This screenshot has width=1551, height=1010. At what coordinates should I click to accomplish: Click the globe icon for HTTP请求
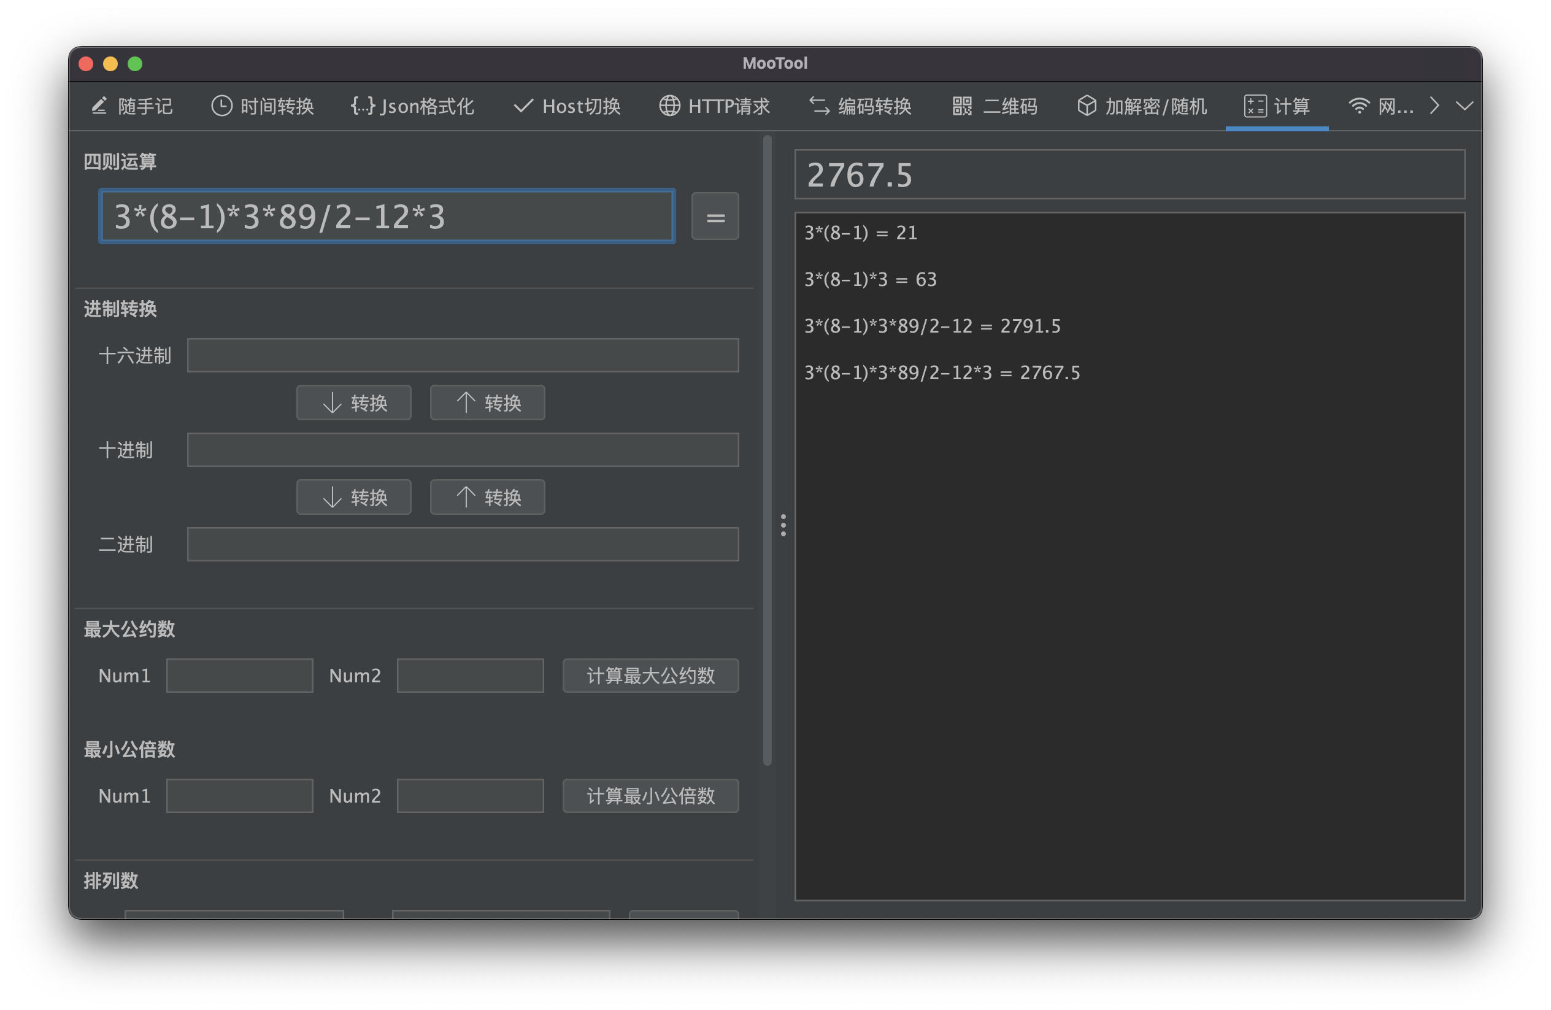[669, 106]
